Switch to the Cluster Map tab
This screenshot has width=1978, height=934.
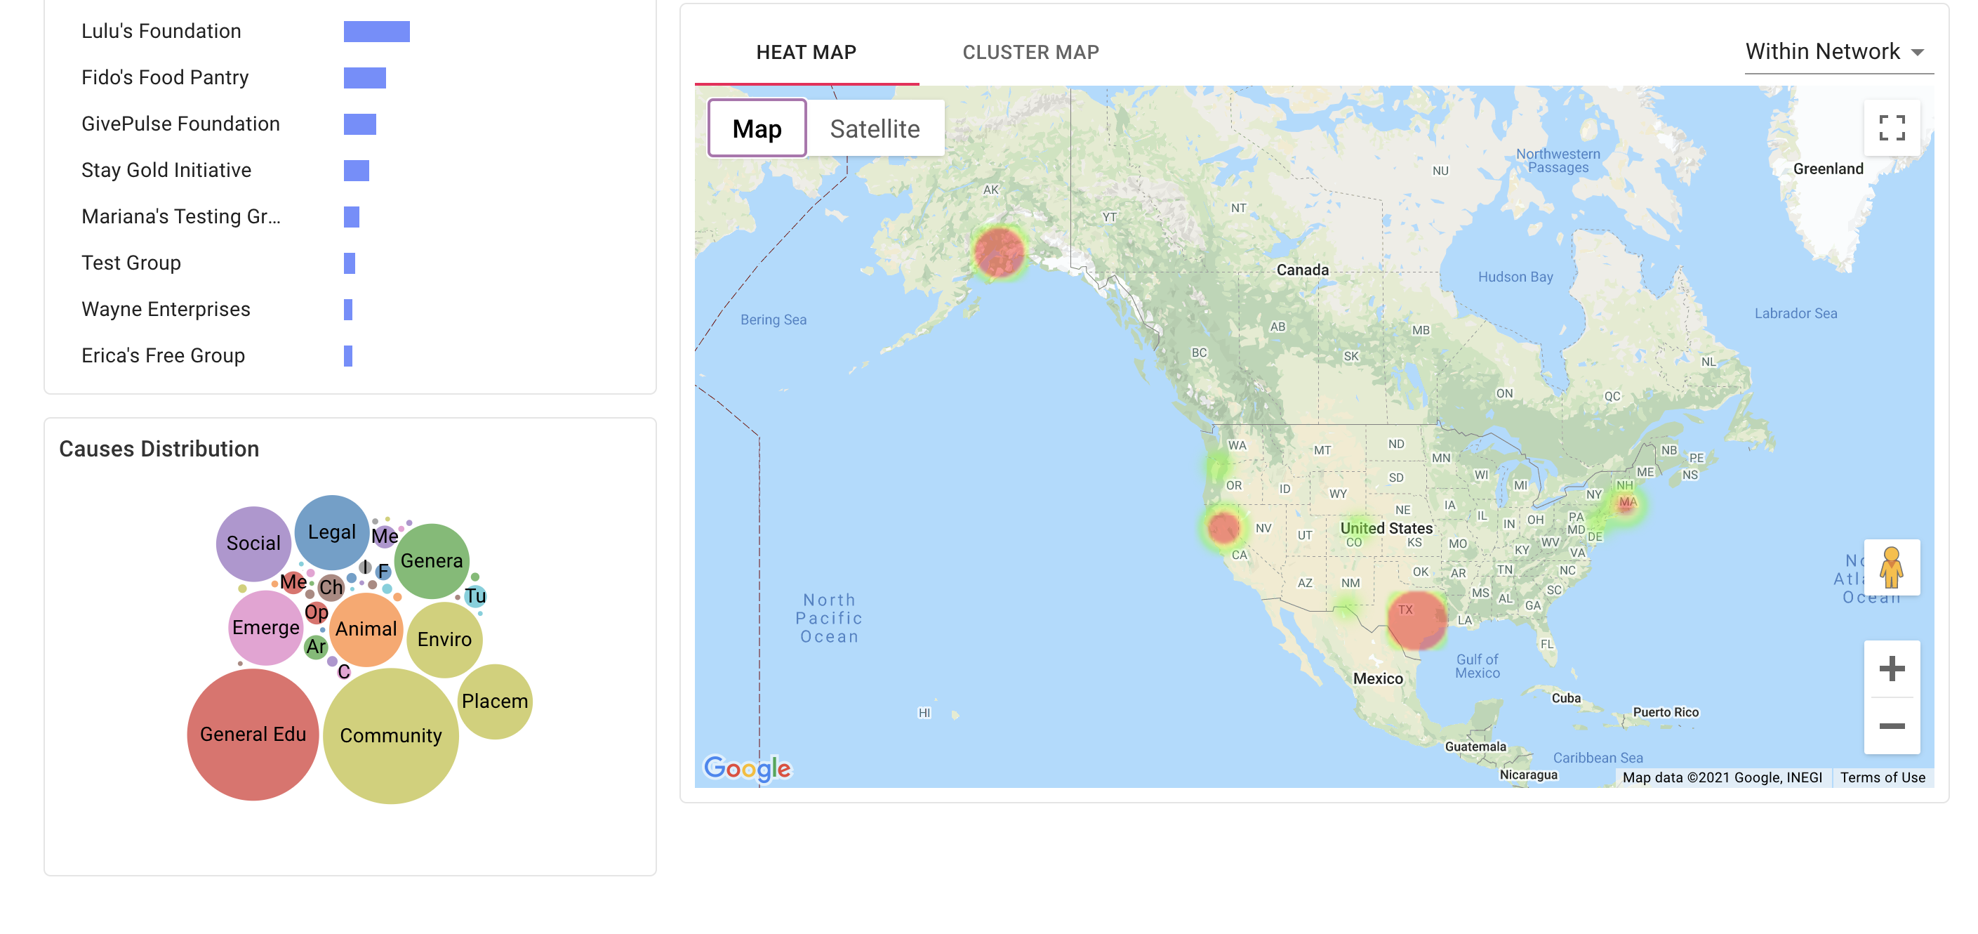click(x=1030, y=52)
